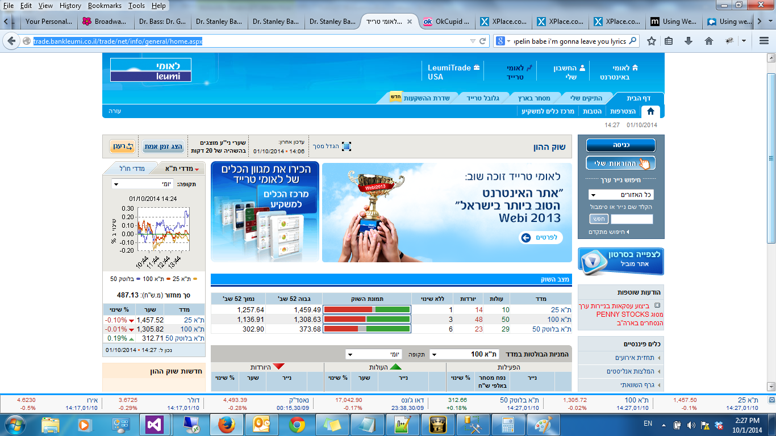Click the כניסה login button
The height and width of the screenshot is (436, 776).
(x=620, y=145)
